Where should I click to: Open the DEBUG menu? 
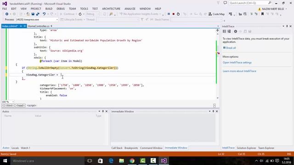click(61, 9)
